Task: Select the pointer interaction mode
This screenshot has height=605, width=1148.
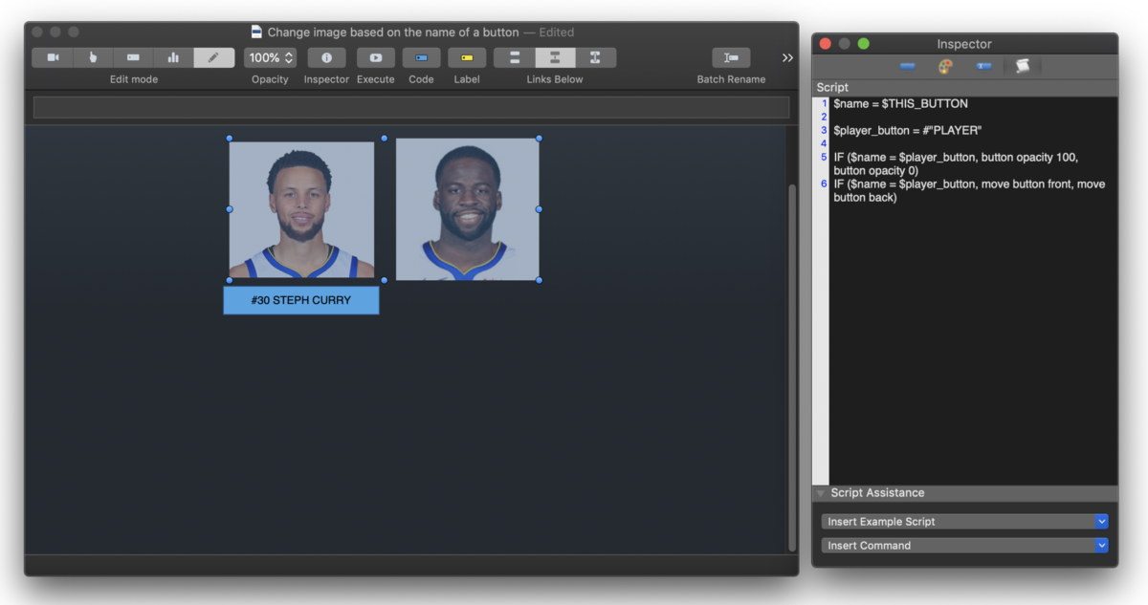Action: click(93, 57)
